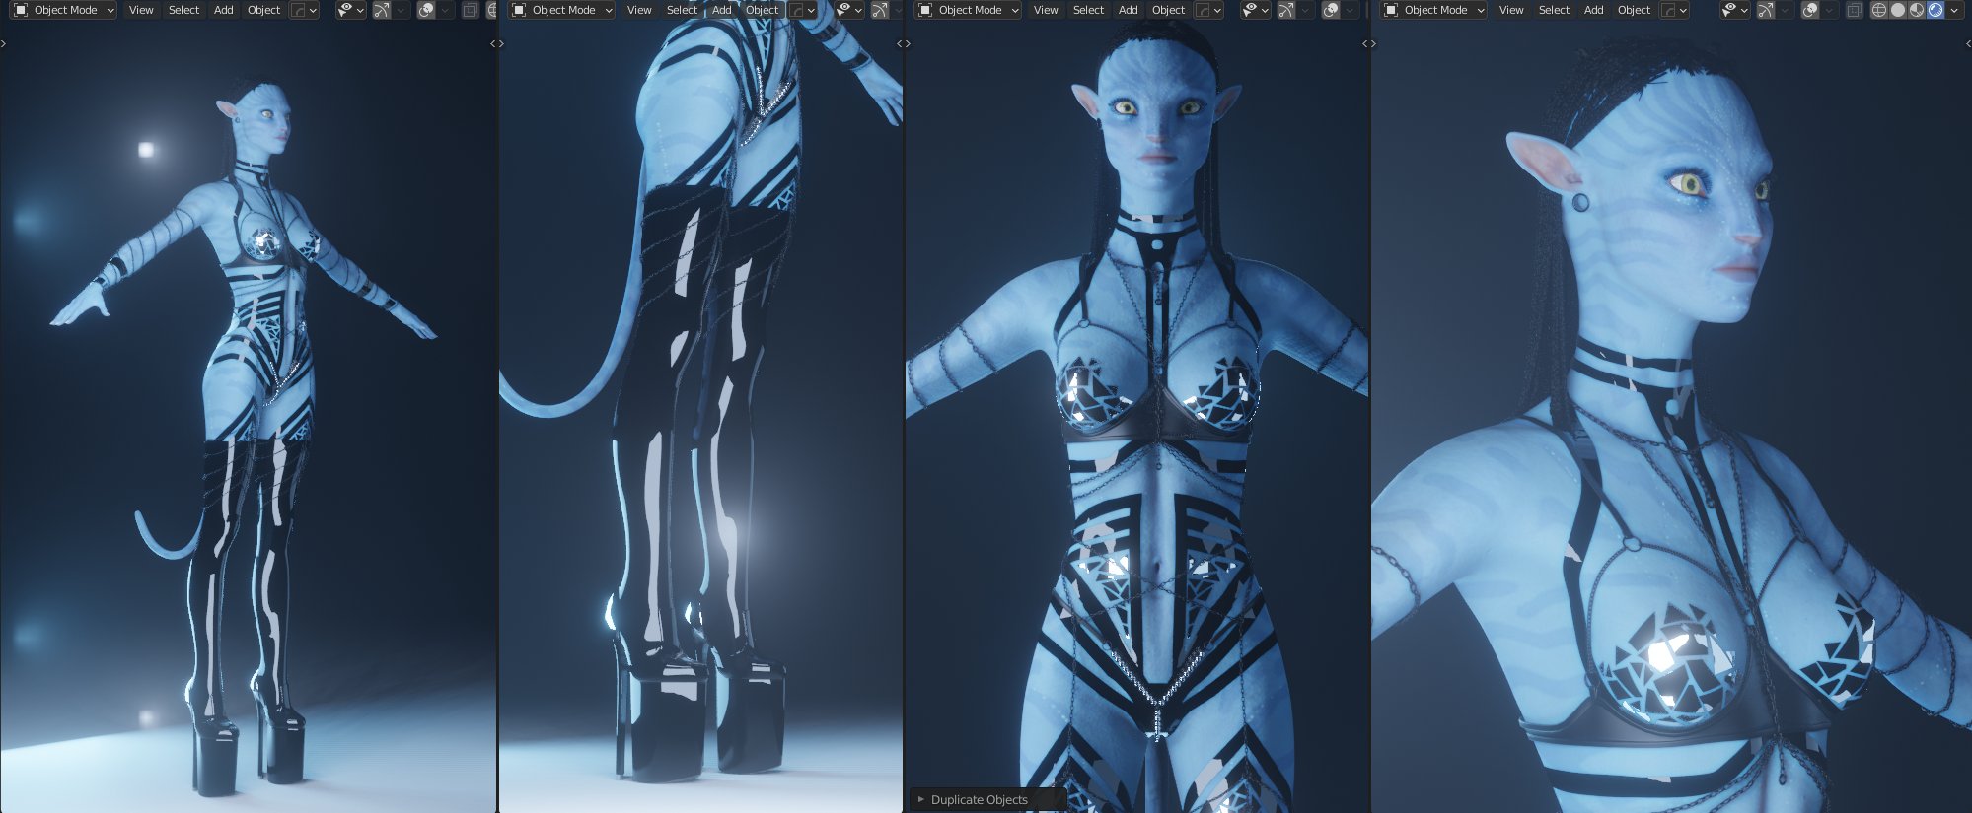1972x813 pixels.
Task: Open Add menu in face close-up viewport
Action: (x=1594, y=10)
